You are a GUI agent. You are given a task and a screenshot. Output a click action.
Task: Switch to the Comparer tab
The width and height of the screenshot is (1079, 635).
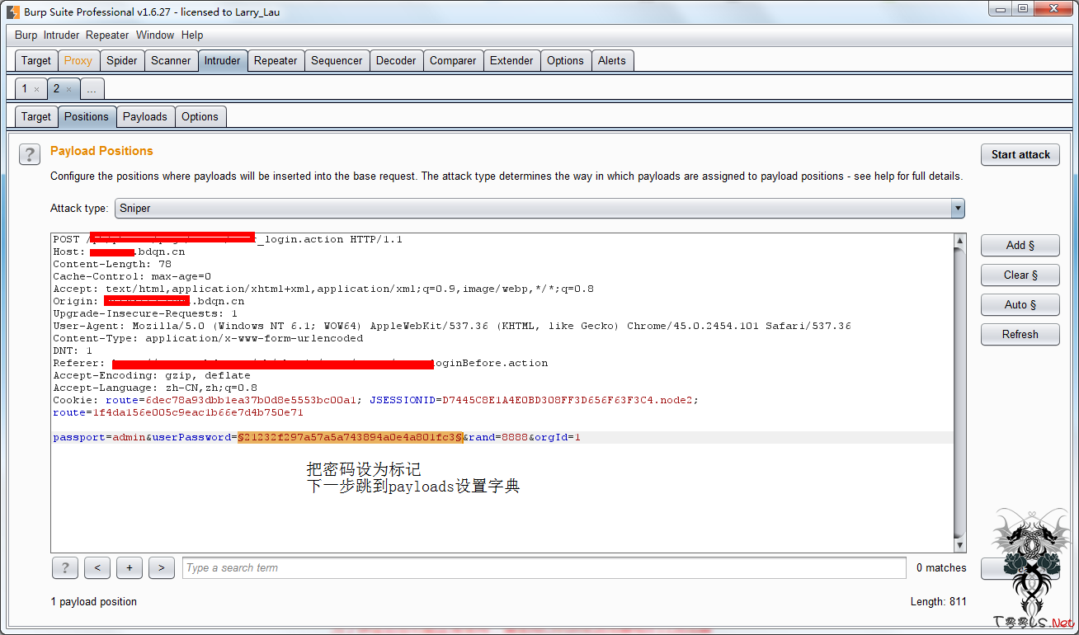click(453, 60)
